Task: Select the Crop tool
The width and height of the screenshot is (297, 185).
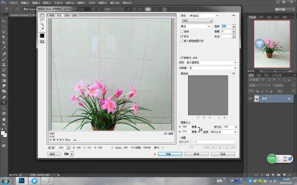Action: pos(4,42)
